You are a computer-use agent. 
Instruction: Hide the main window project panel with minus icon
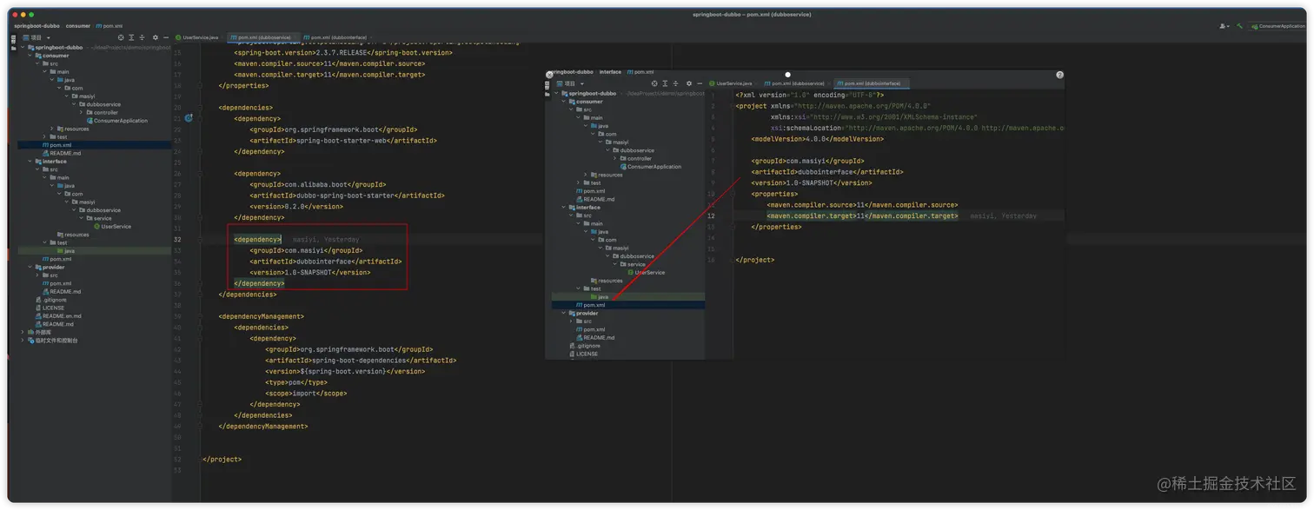[x=166, y=37]
